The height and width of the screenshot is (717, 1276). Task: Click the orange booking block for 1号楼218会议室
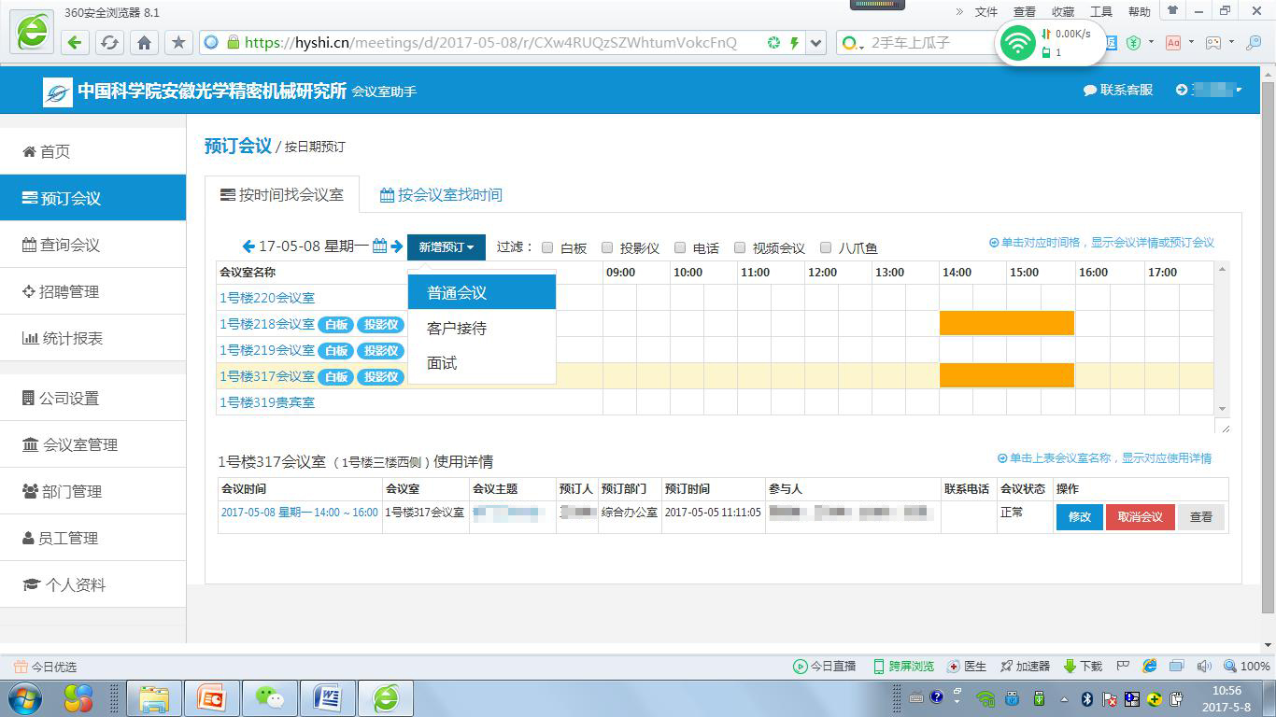[1006, 324]
